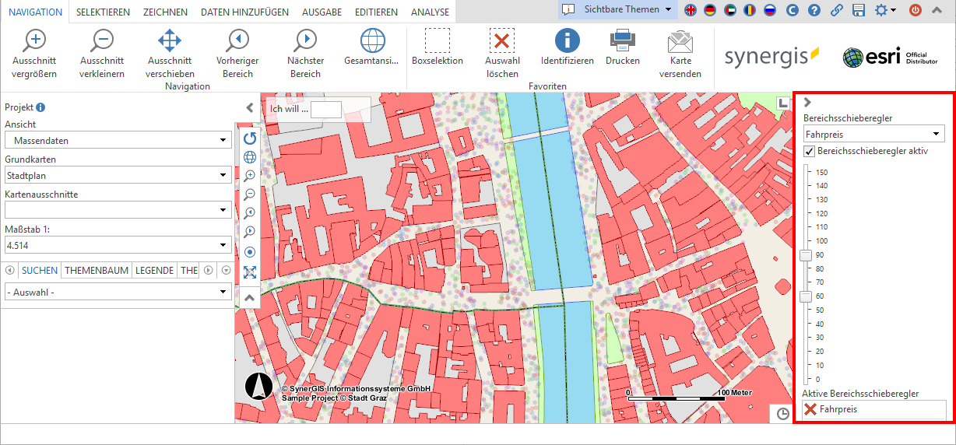Open the THEMENBAUM tab
Image resolution: width=956 pixels, height=445 pixels.
[97, 271]
